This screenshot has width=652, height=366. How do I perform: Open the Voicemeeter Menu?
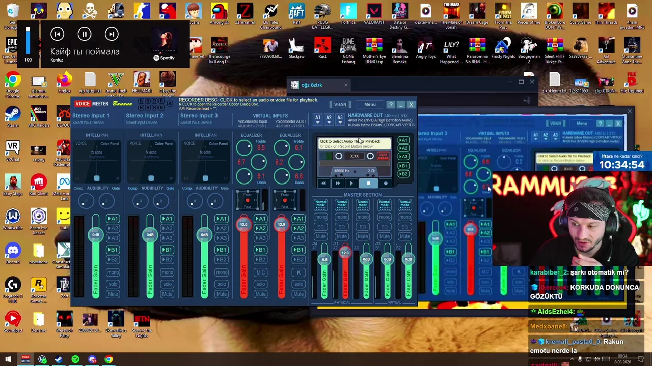coord(370,105)
